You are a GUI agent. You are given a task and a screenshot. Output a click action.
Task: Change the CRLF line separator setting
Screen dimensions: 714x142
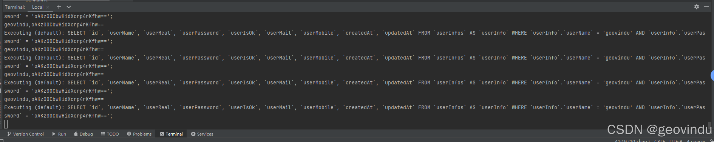point(660,140)
